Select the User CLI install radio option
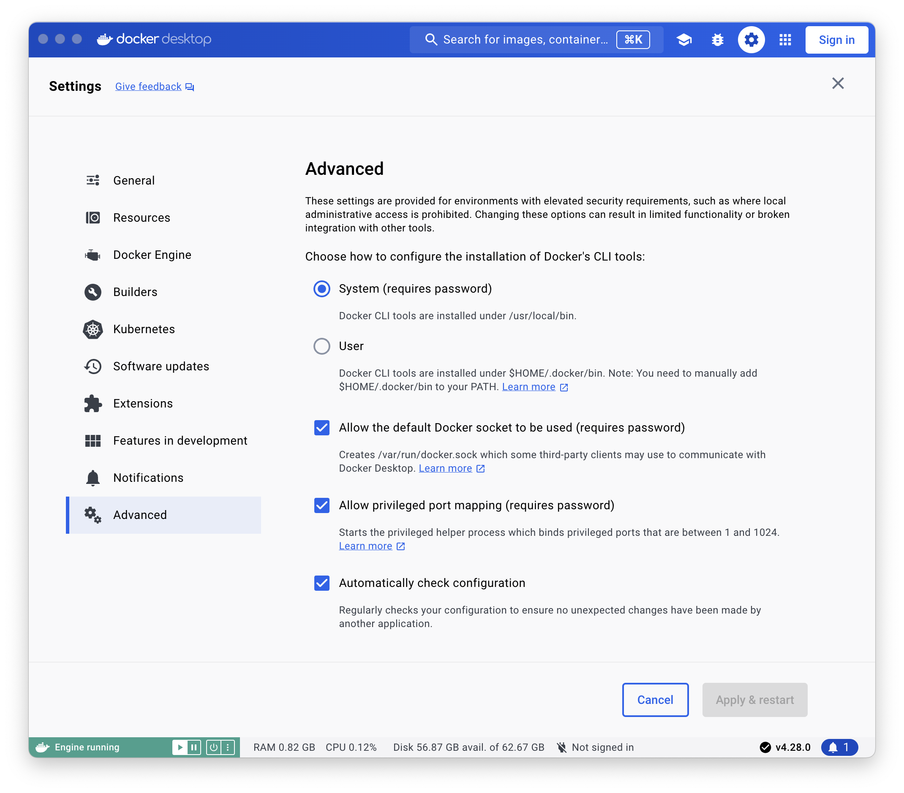 [x=321, y=346]
